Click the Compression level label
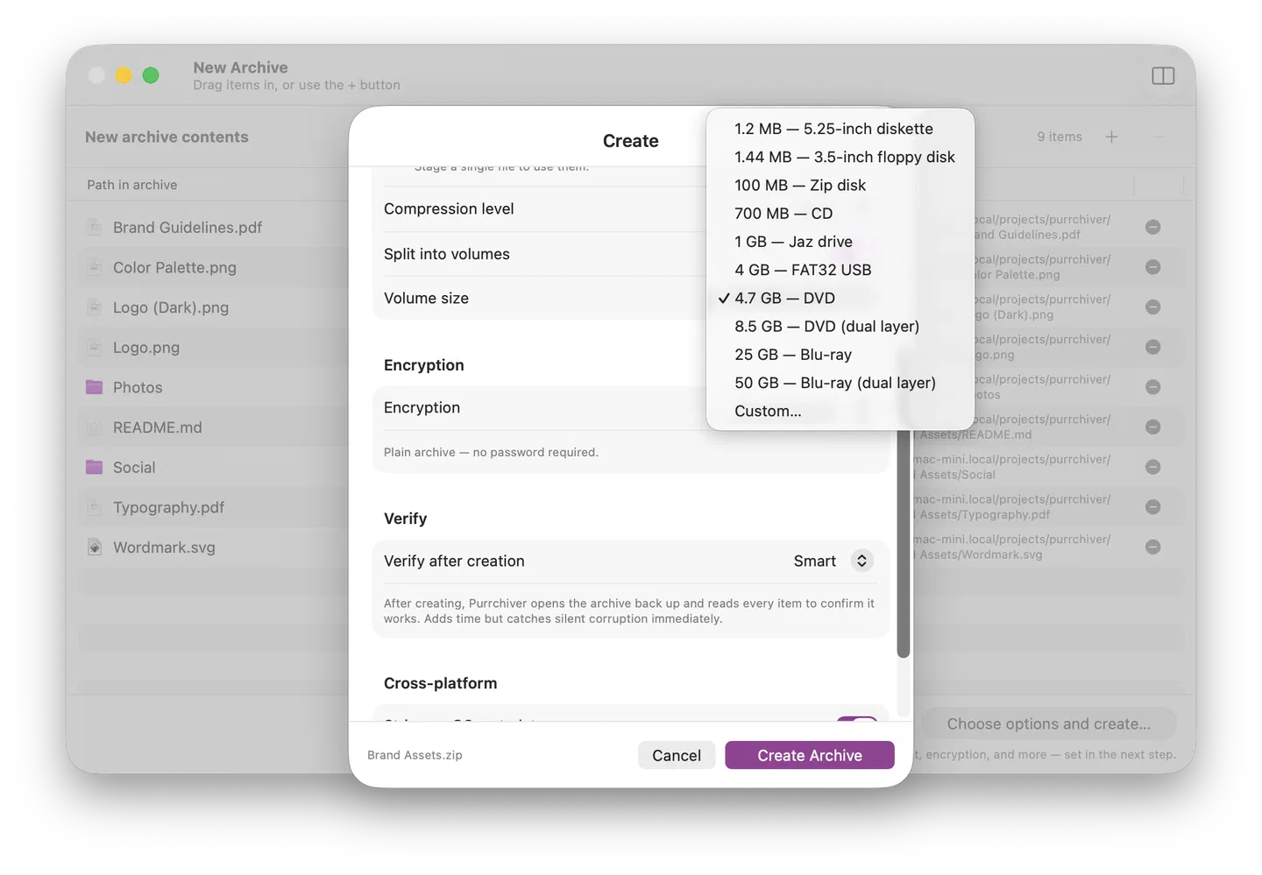Image resolution: width=1262 pixels, height=875 pixels. coord(449,208)
